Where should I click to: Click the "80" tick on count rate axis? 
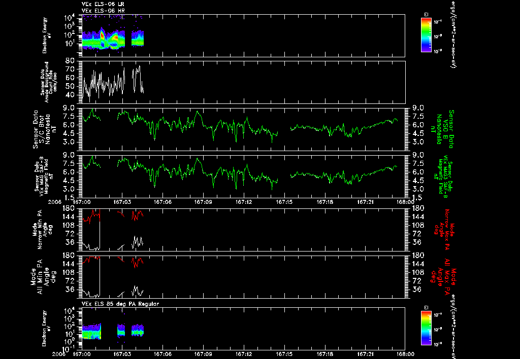[70, 61]
